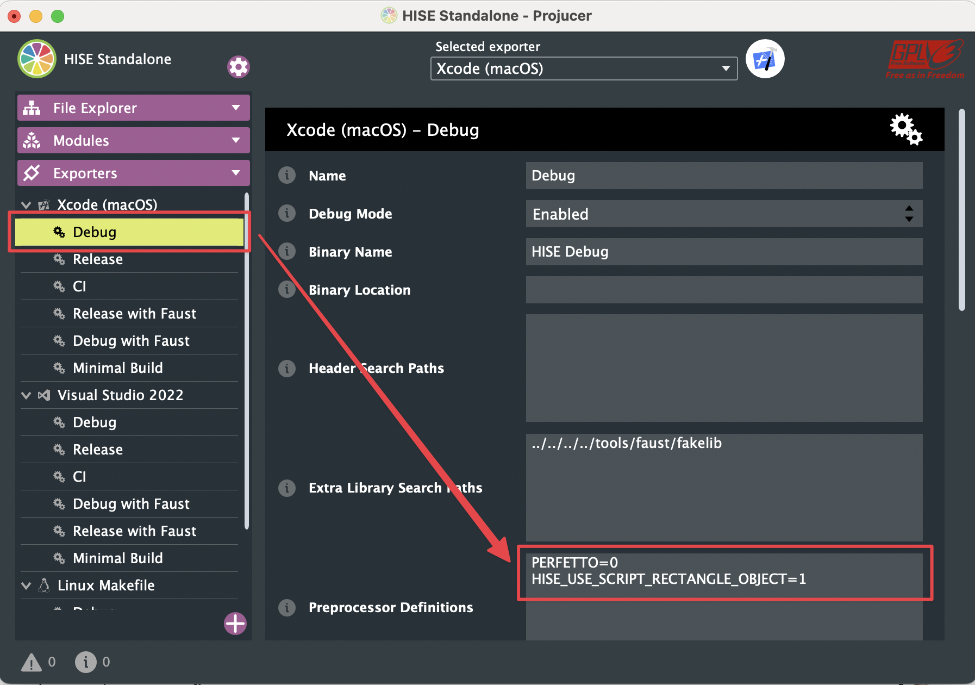Click the info icon next to Binary Name
Screen dimensions: 975x685
pyautogui.click(x=287, y=252)
